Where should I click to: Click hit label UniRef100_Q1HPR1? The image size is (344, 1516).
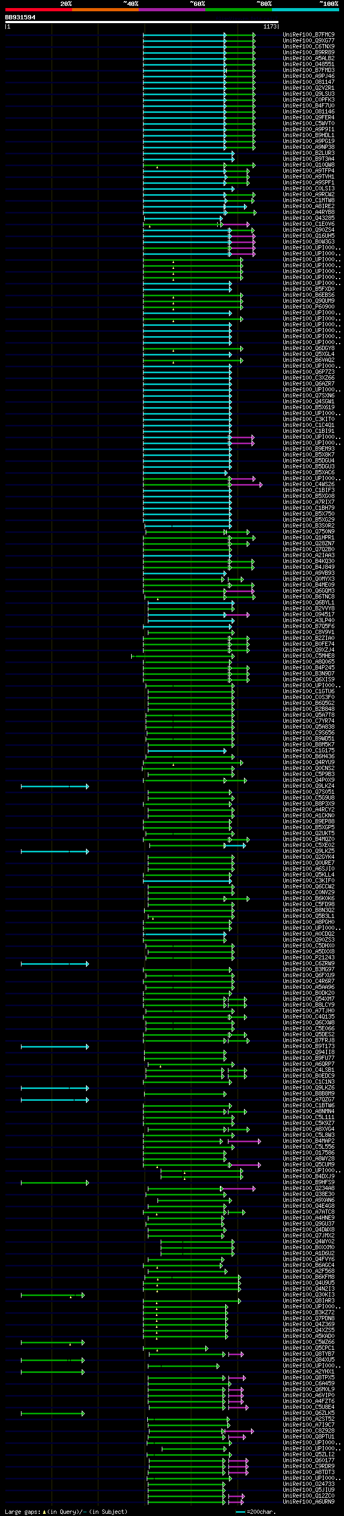pyautogui.click(x=309, y=537)
